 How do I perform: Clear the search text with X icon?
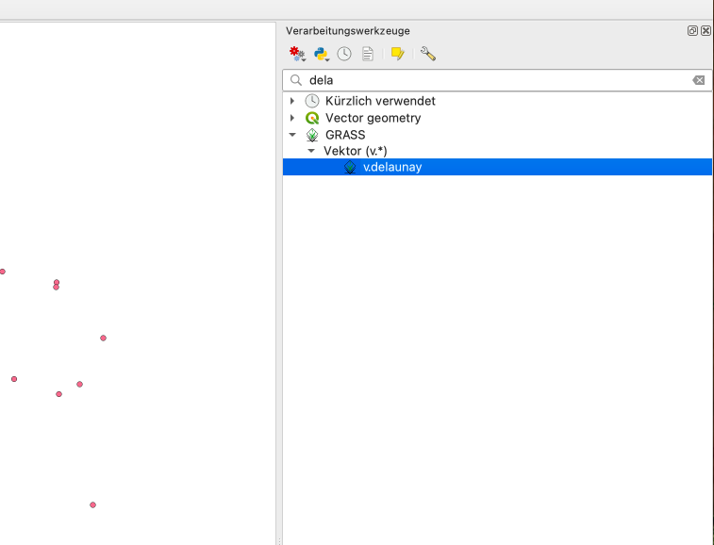(x=699, y=80)
